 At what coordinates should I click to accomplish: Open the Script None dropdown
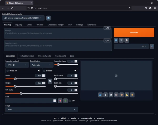click(42, 110)
